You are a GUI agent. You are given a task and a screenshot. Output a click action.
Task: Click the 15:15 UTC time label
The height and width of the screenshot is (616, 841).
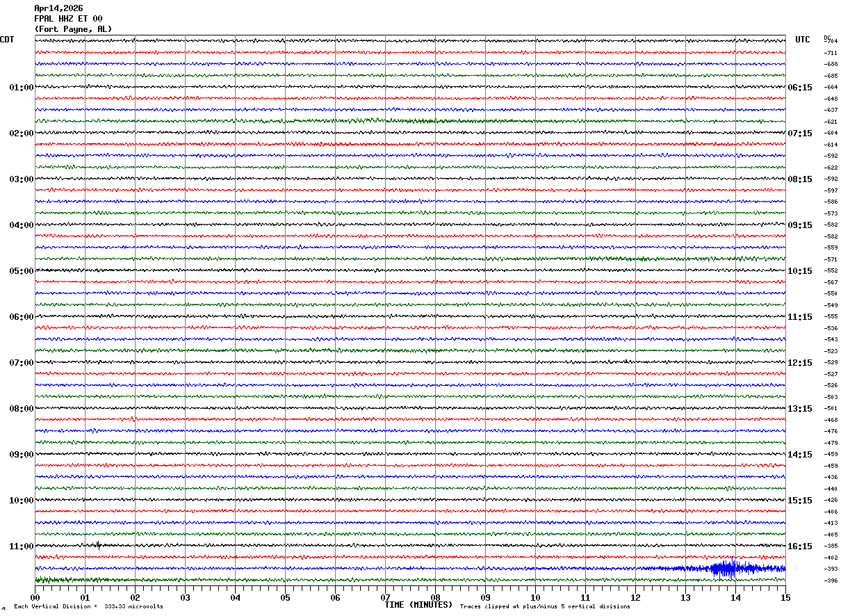800,501
